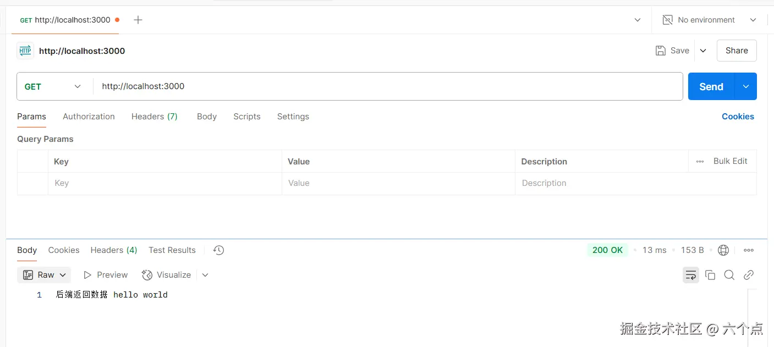Image resolution: width=774 pixels, height=347 pixels.
Task: Click the query param Value input cell
Action: pyautogui.click(x=398, y=183)
